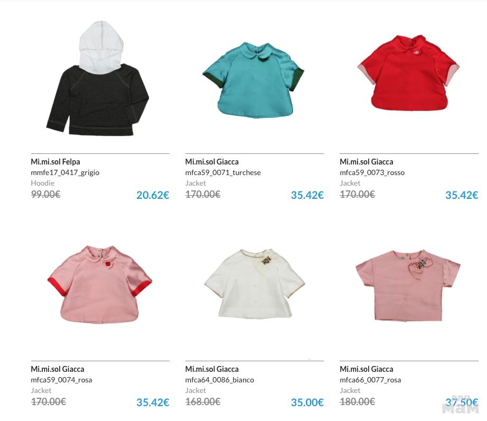This screenshot has width=487, height=421.
Task: Click product code mfca59_0071_turchese
Action: point(223,172)
